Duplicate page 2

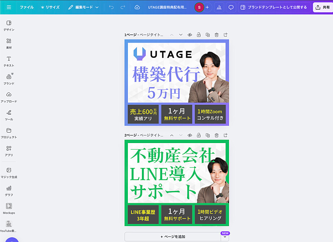click(208, 135)
